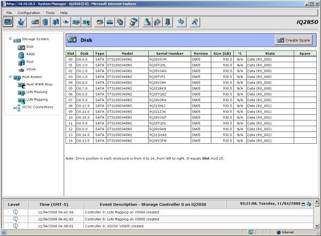Click the refresh icon beside the event log date
The image size is (321, 236).
pyautogui.click(x=309, y=204)
